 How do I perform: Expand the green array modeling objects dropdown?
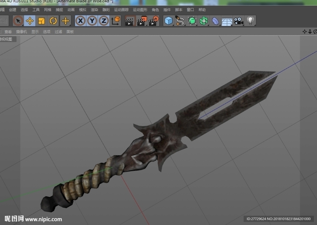point(204,21)
